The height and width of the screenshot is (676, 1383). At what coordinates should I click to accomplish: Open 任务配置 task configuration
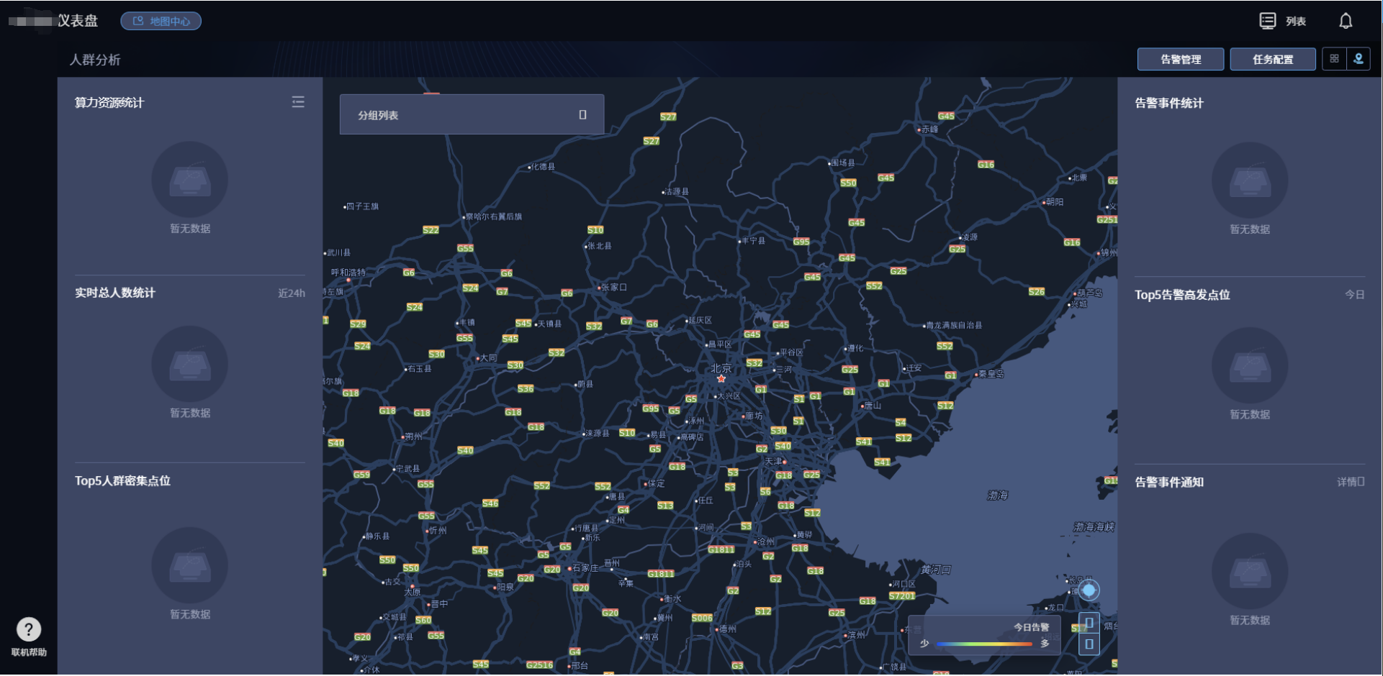(x=1272, y=59)
